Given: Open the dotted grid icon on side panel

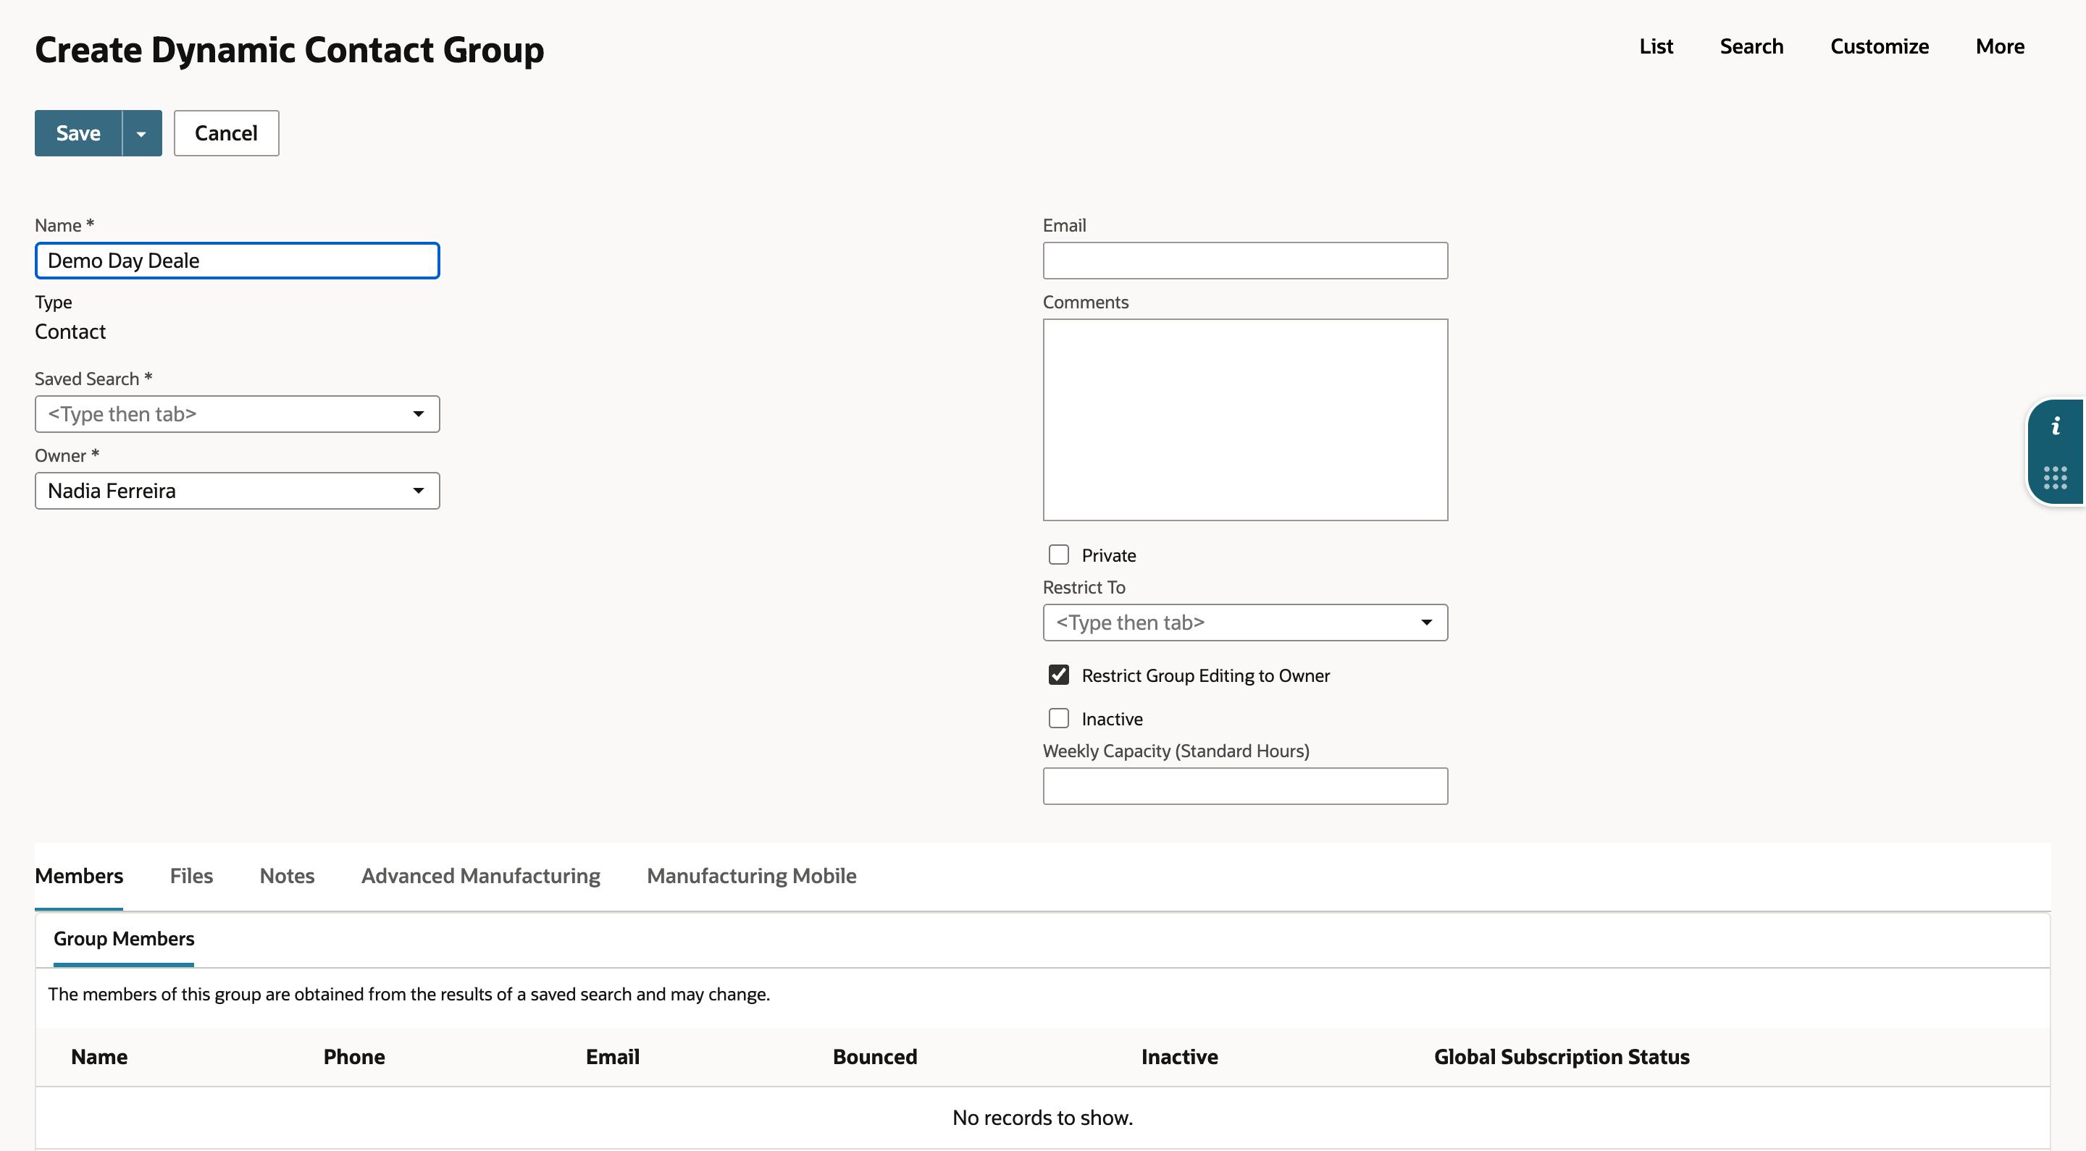Looking at the screenshot, I should click(x=2056, y=478).
